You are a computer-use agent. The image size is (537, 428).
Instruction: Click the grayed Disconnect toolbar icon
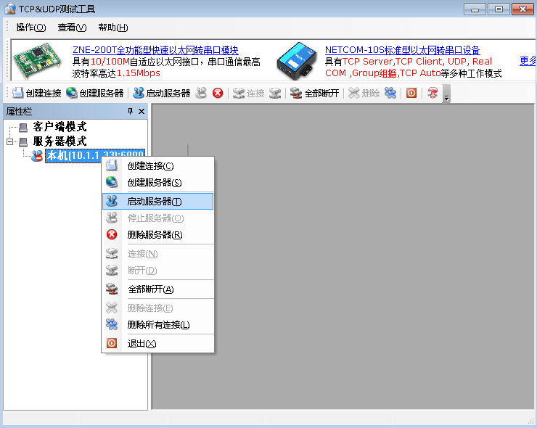click(x=274, y=93)
